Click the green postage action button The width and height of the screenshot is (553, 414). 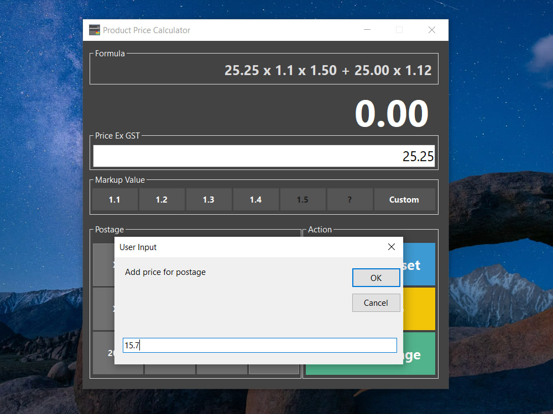419,353
